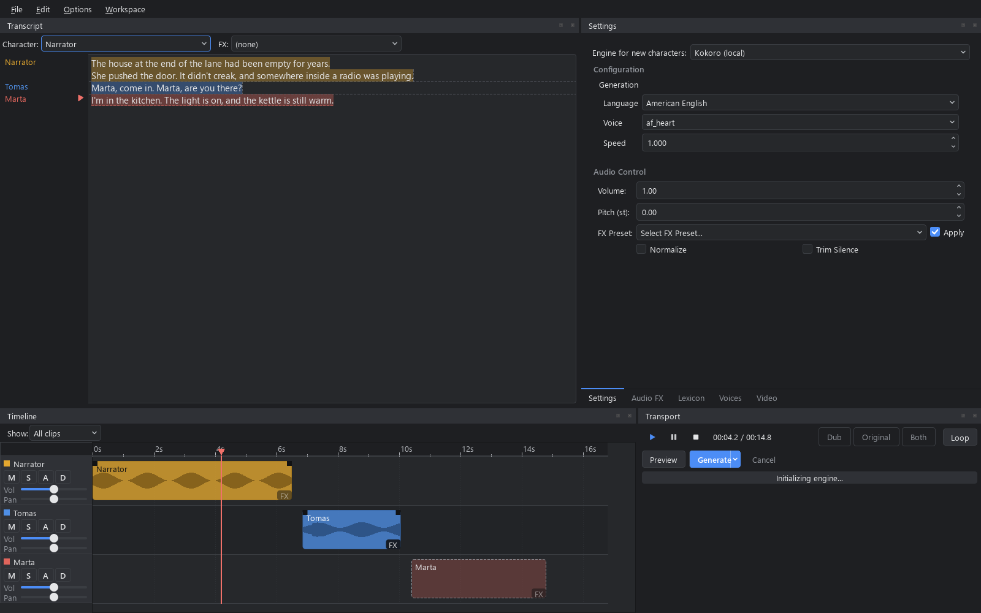Enable the Normalize checkbox
This screenshot has height=613, width=981.
(x=641, y=249)
